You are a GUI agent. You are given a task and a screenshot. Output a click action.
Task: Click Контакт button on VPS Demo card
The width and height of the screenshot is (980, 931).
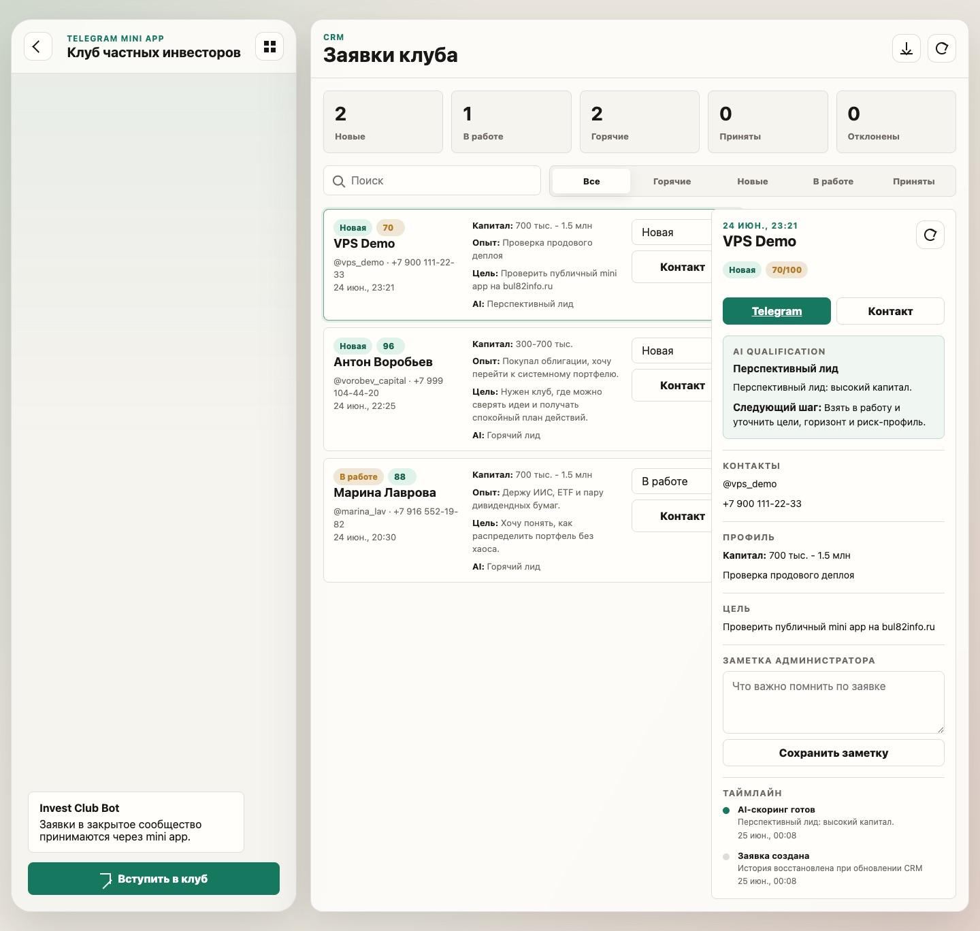tap(672, 267)
